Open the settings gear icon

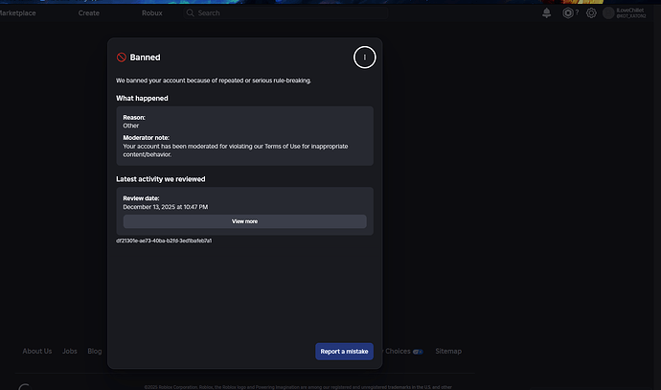(591, 13)
